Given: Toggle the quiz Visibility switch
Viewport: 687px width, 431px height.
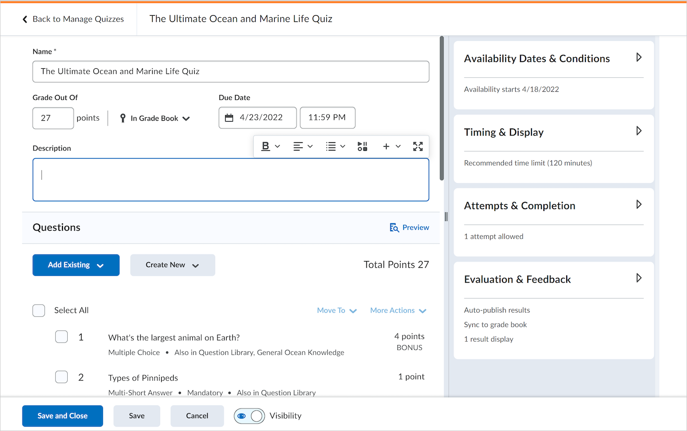Looking at the screenshot, I should click(x=249, y=416).
